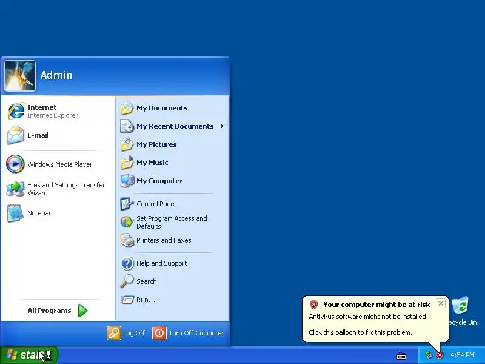The width and height of the screenshot is (485, 364).
Task: Click the Help and Support question mark icon
Action: click(127, 263)
